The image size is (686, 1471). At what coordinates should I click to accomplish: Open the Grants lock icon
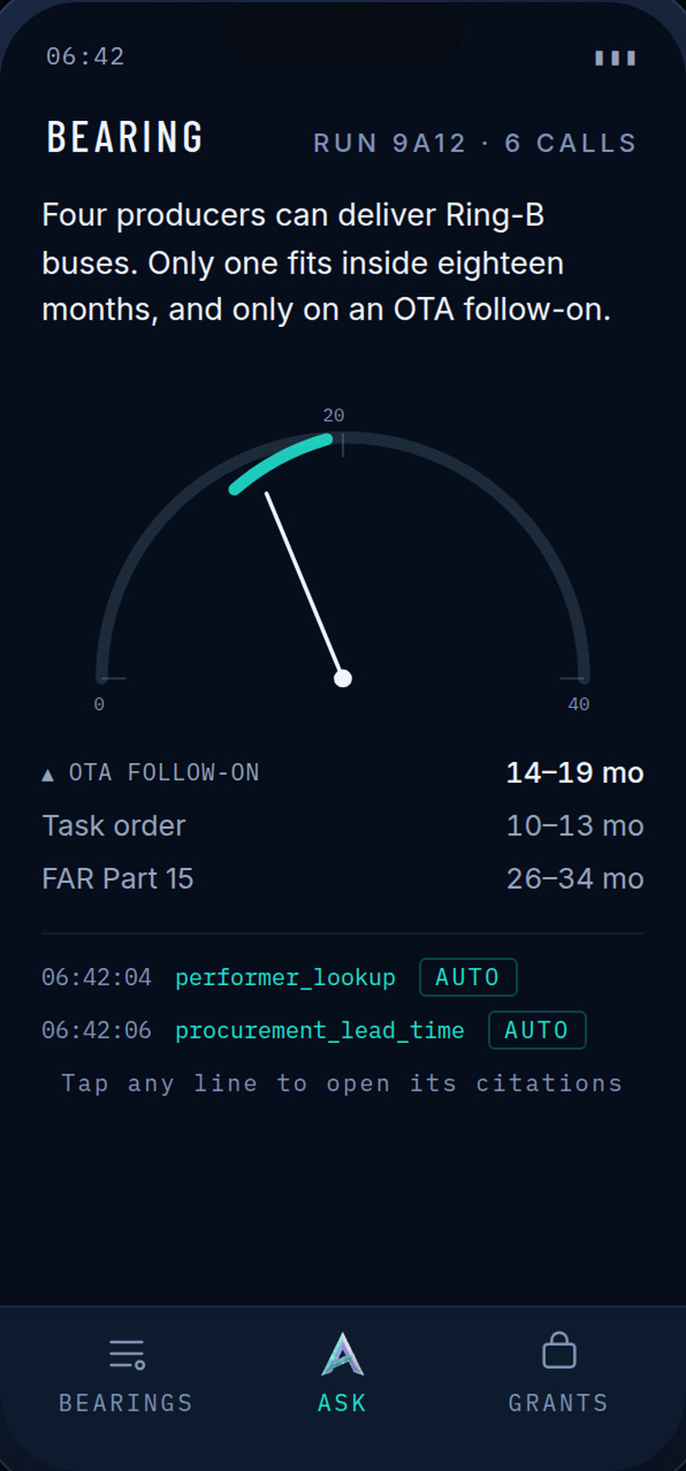559,1350
